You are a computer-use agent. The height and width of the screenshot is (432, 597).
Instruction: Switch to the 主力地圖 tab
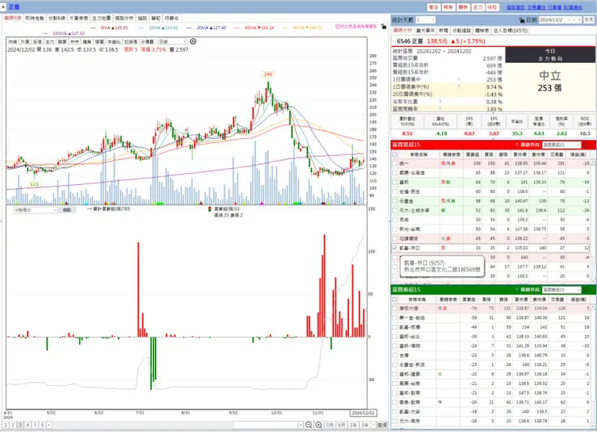tap(102, 18)
